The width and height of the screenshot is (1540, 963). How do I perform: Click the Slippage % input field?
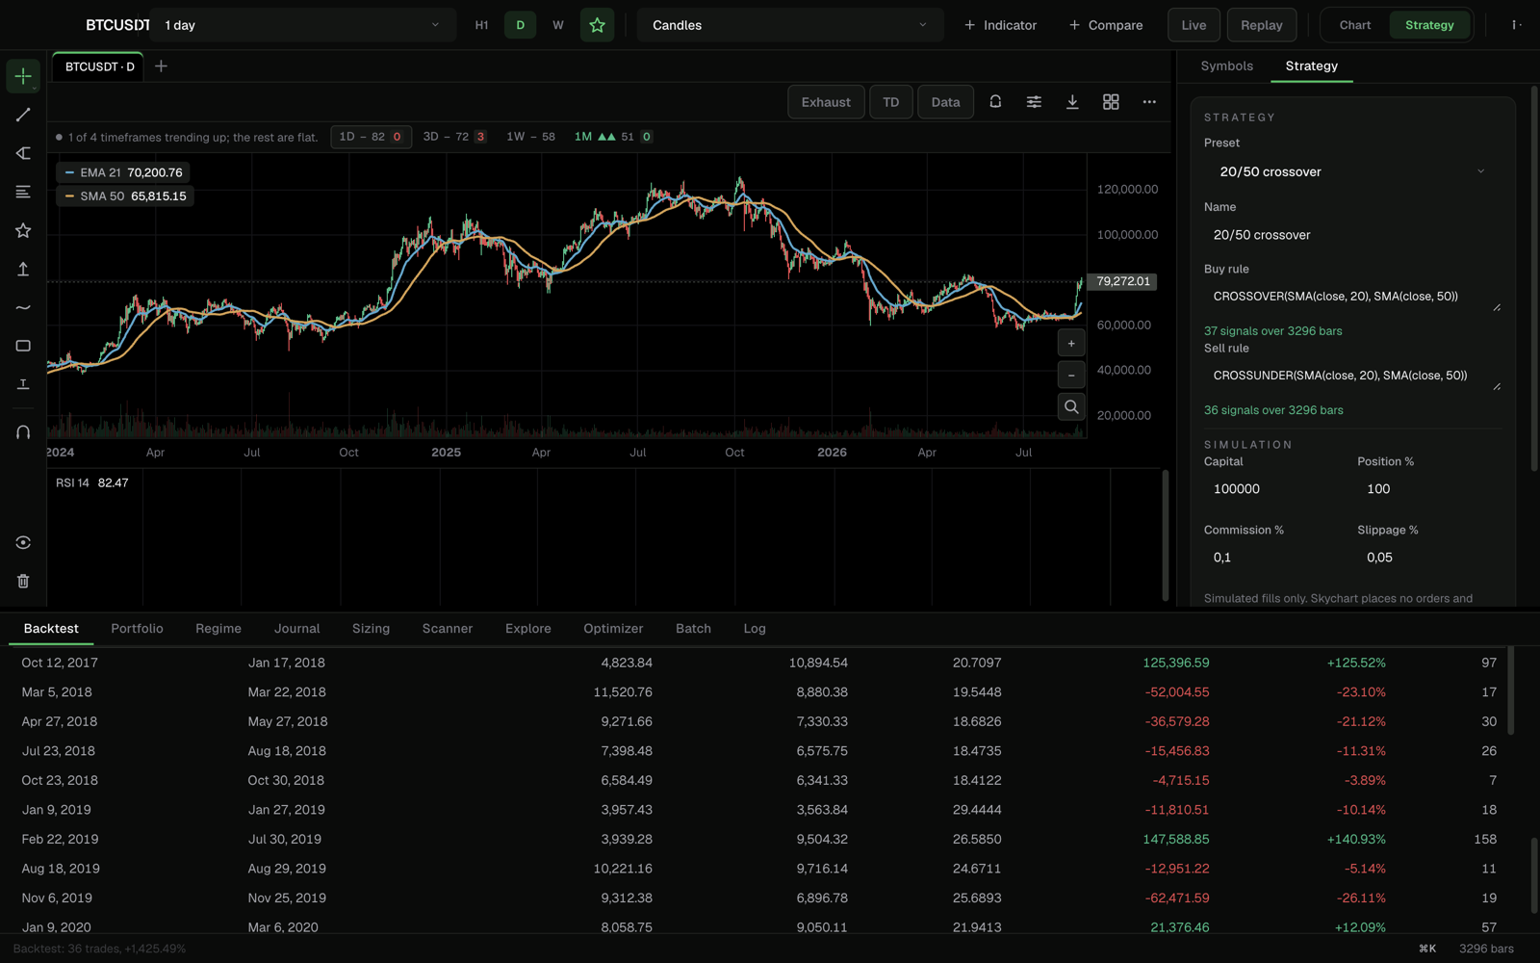click(x=1429, y=558)
